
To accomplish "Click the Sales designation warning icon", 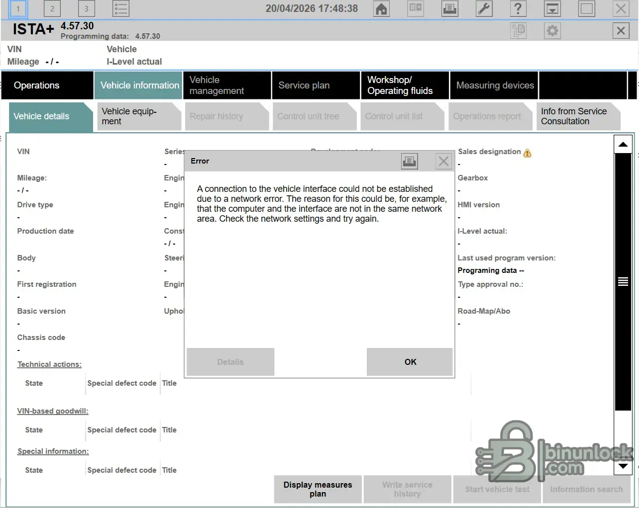I will point(528,153).
